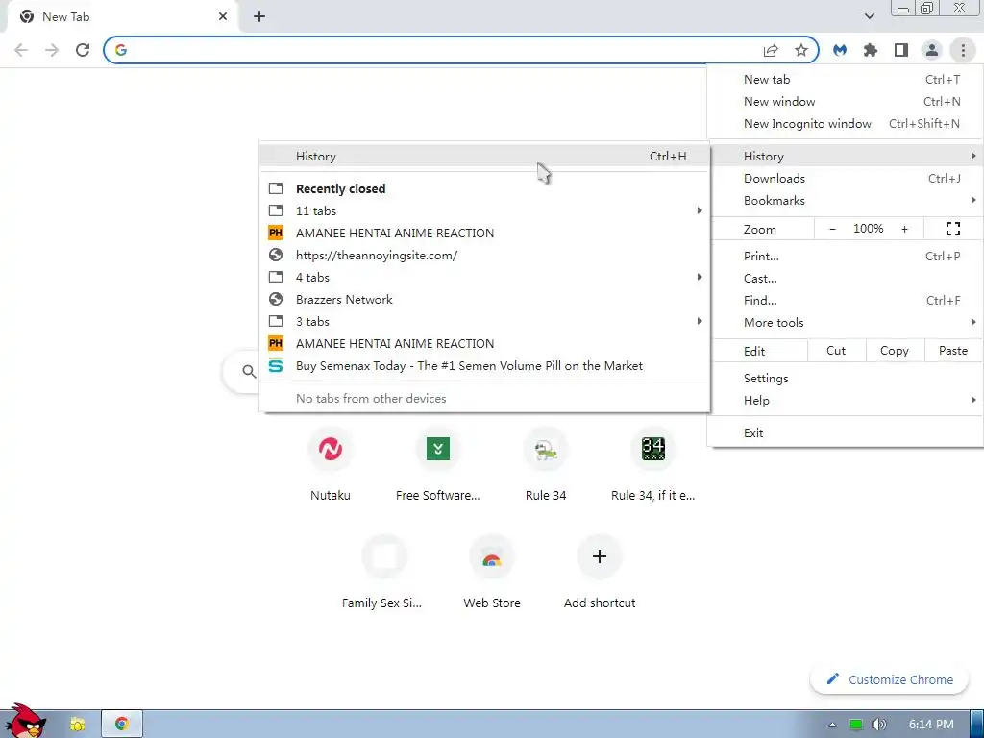The image size is (984, 738).
Task: Open Settings from the menu
Action: (x=846, y=379)
